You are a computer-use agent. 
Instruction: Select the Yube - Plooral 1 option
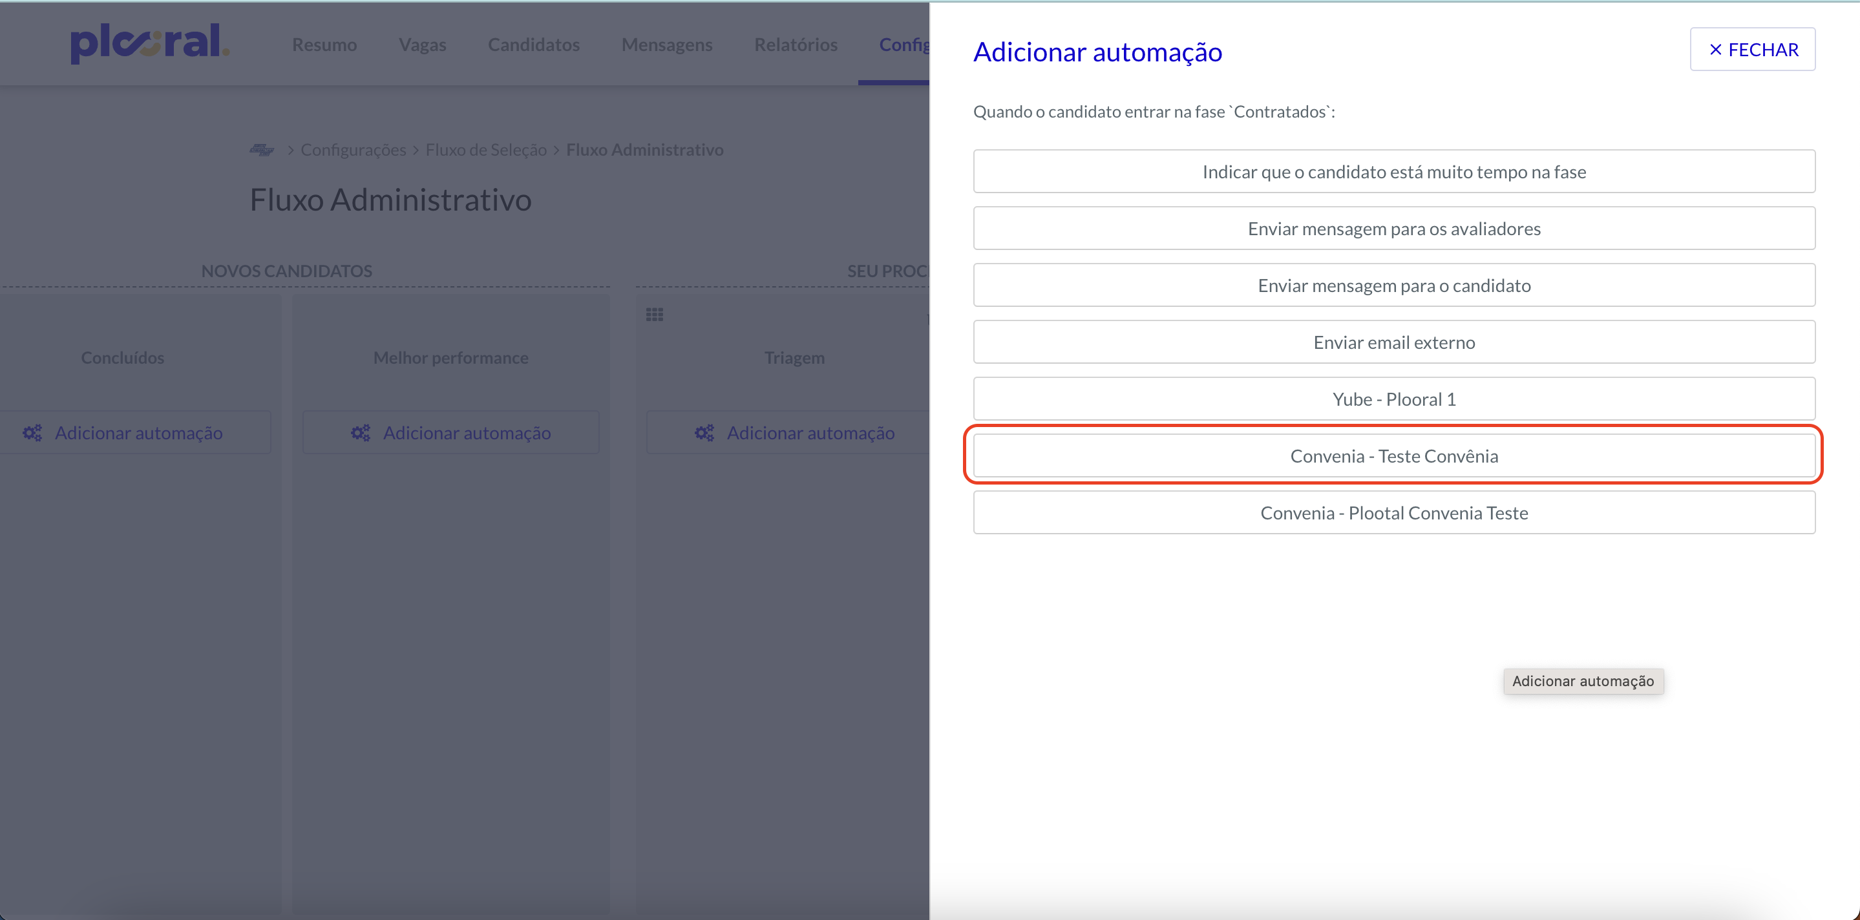click(1393, 399)
